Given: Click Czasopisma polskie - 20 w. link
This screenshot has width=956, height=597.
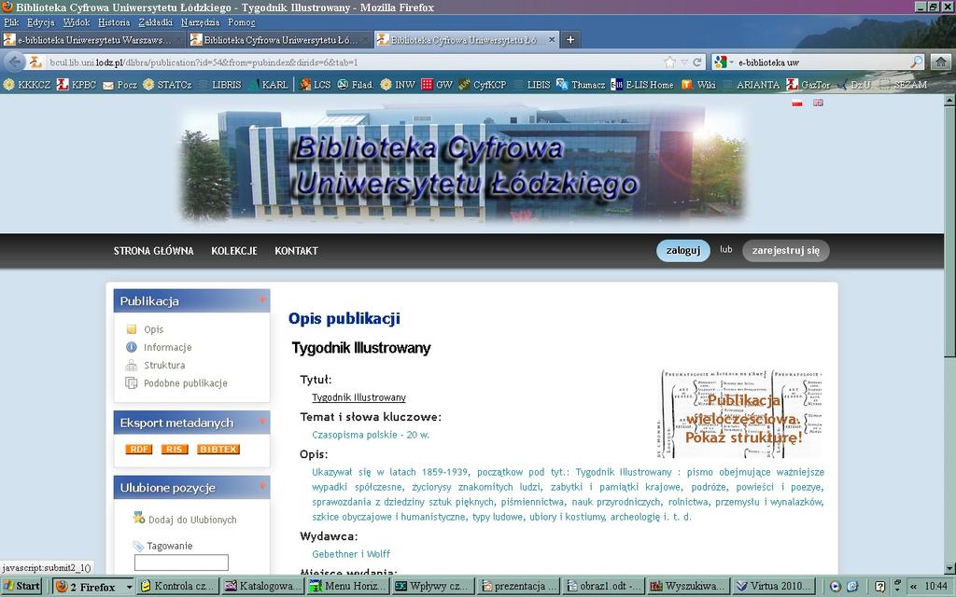Looking at the screenshot, I should point(371,435).
